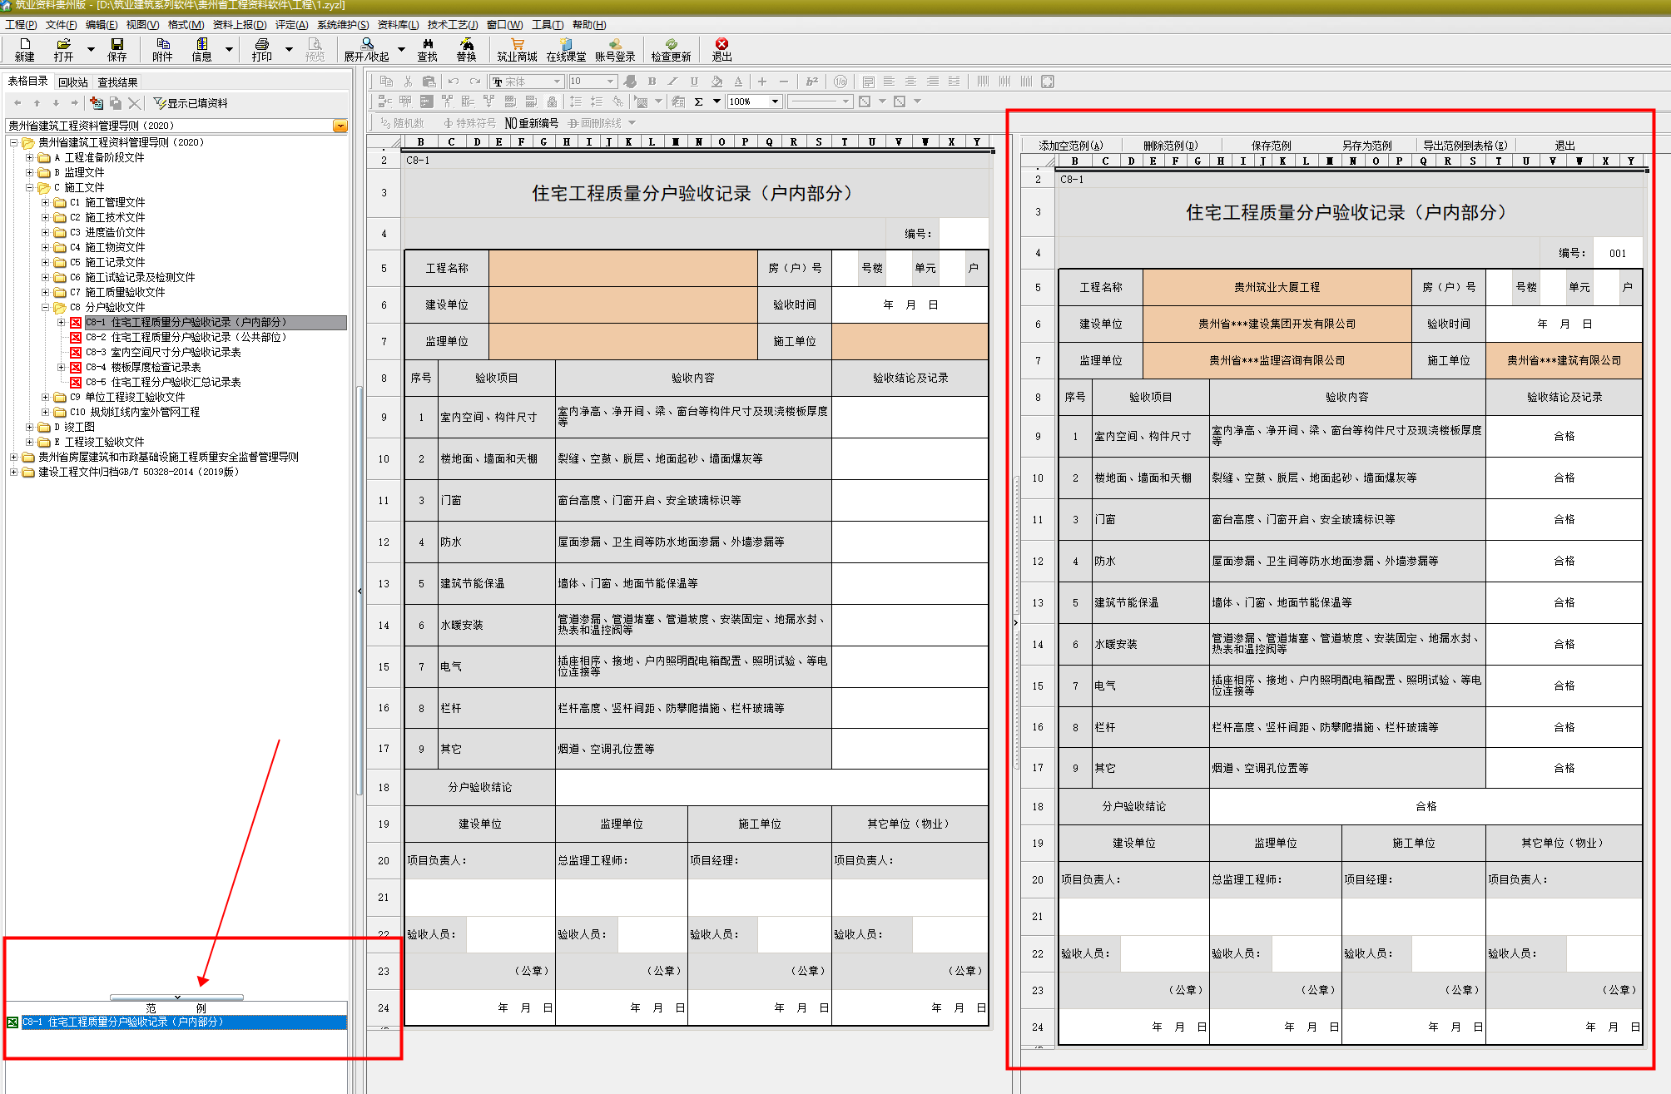Click the 展开/收起 magnifier icon
The image size is (1671, 1094).
(367, 49)
